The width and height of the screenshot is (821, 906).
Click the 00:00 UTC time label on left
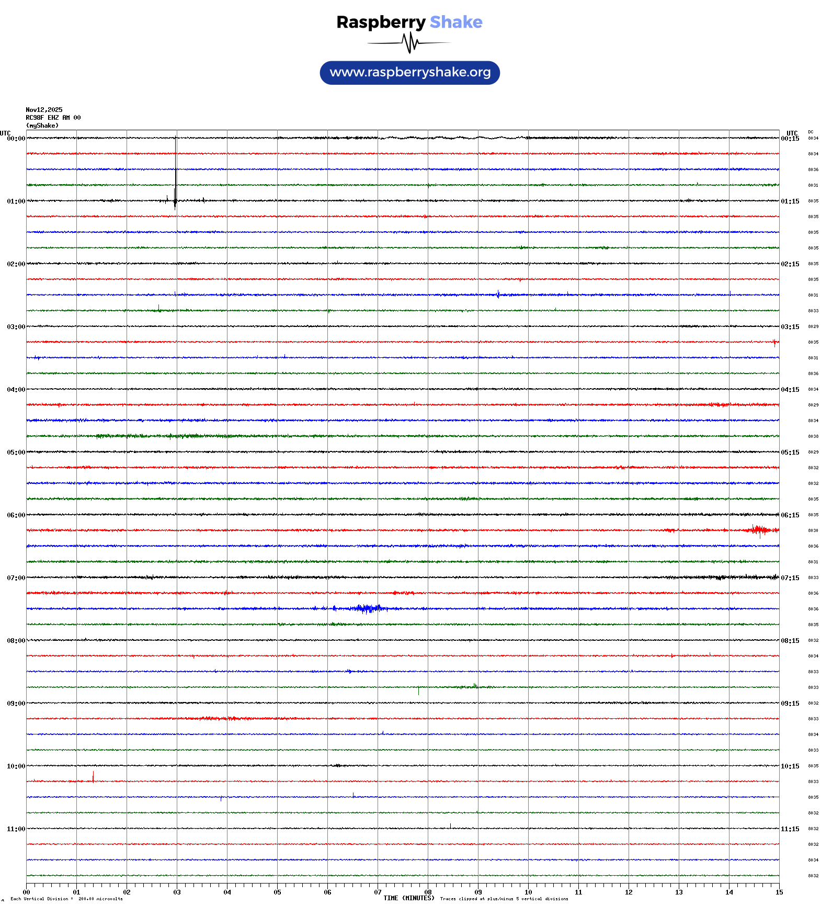tap(16, 139)
